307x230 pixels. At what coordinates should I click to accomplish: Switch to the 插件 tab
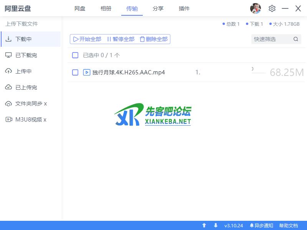184,8
